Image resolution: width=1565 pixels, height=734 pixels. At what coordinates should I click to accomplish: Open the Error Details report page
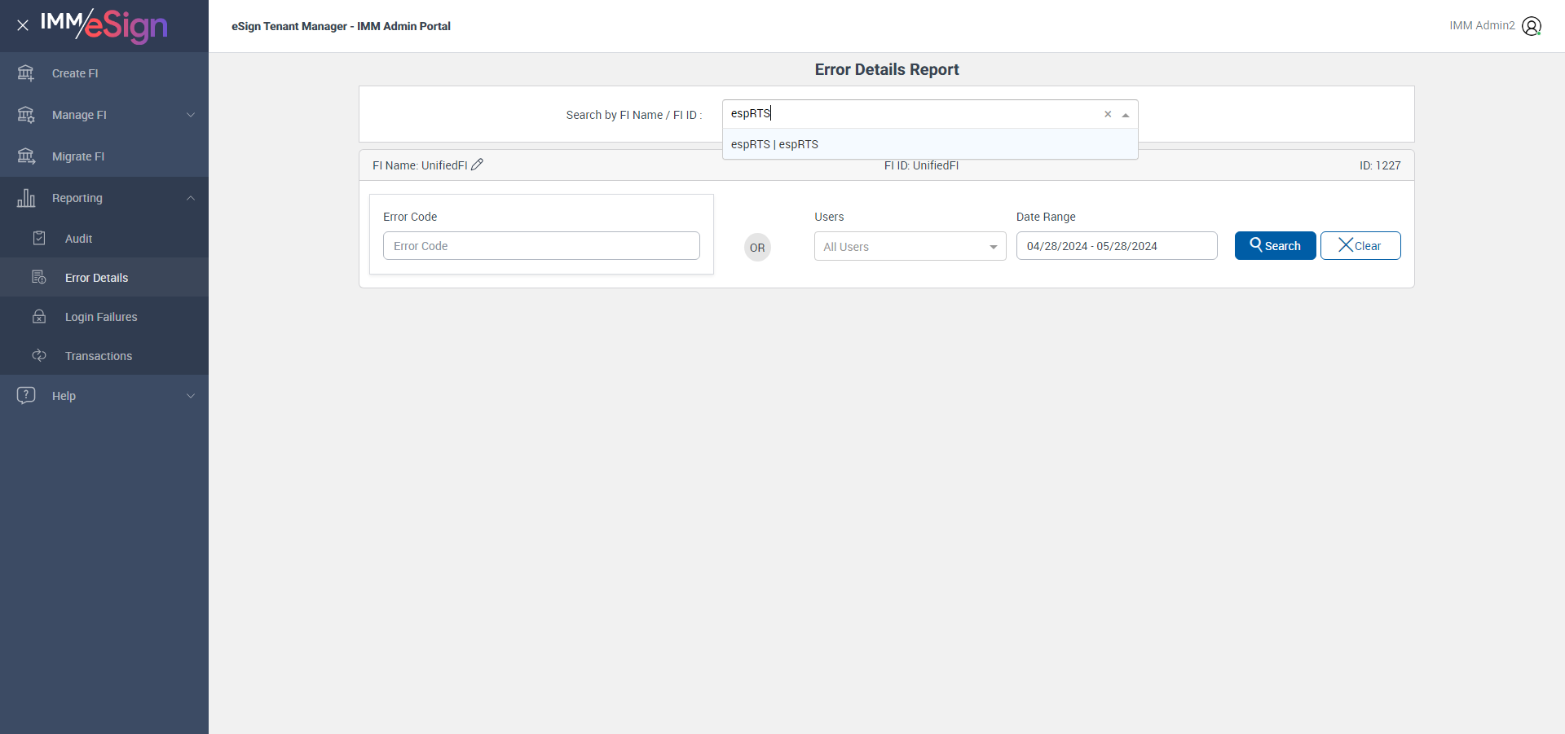click(x=96, y=278)
